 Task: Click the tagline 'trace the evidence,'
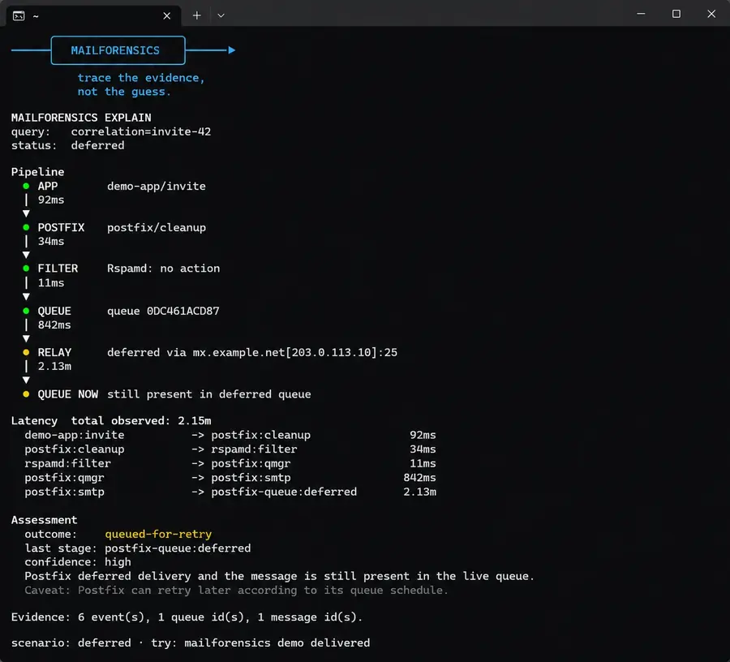point(141,78)
